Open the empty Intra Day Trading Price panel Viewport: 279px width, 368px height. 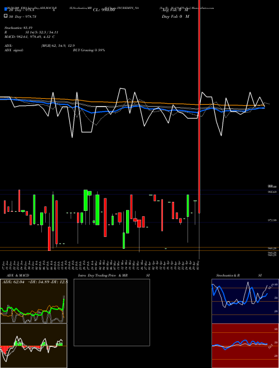tap(112, 312)
